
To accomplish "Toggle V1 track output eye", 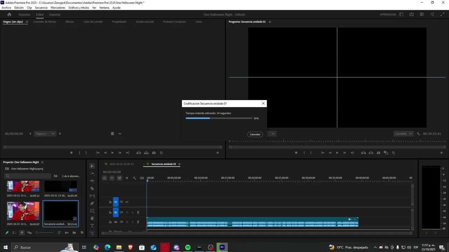I will 127,202.
